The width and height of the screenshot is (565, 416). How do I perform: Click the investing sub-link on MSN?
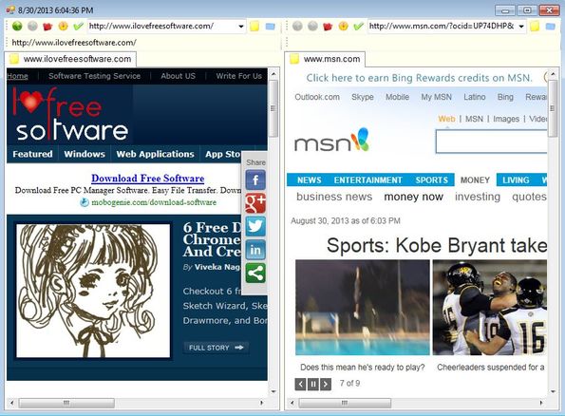478,197
